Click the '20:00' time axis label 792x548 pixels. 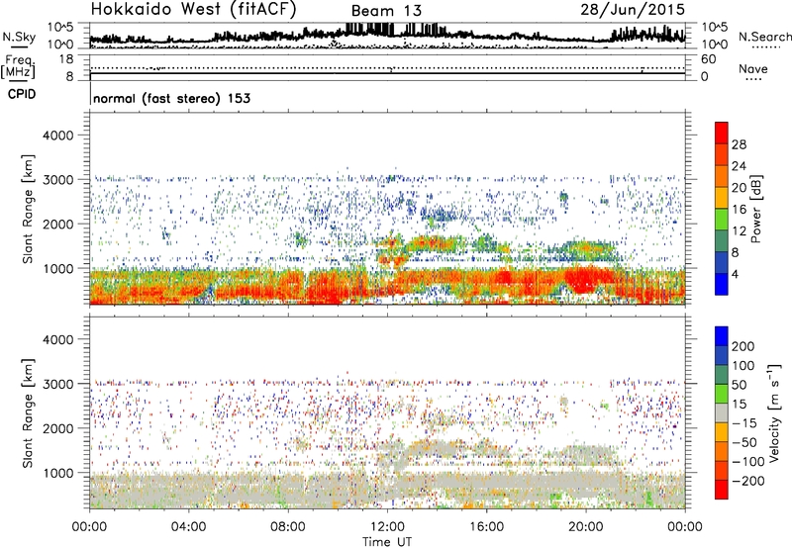tap(586, 527)
